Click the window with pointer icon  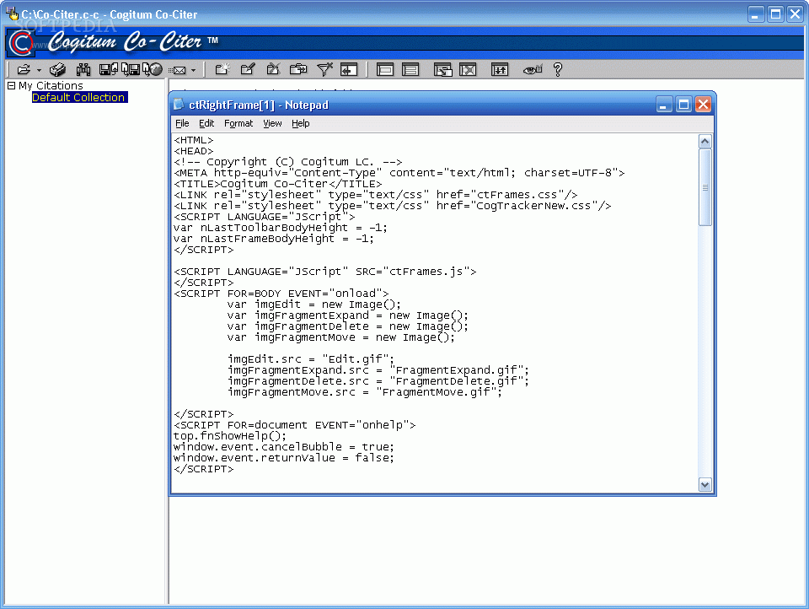pos(442,69)
